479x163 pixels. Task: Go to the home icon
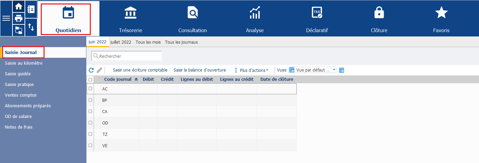tap(18, 7)
